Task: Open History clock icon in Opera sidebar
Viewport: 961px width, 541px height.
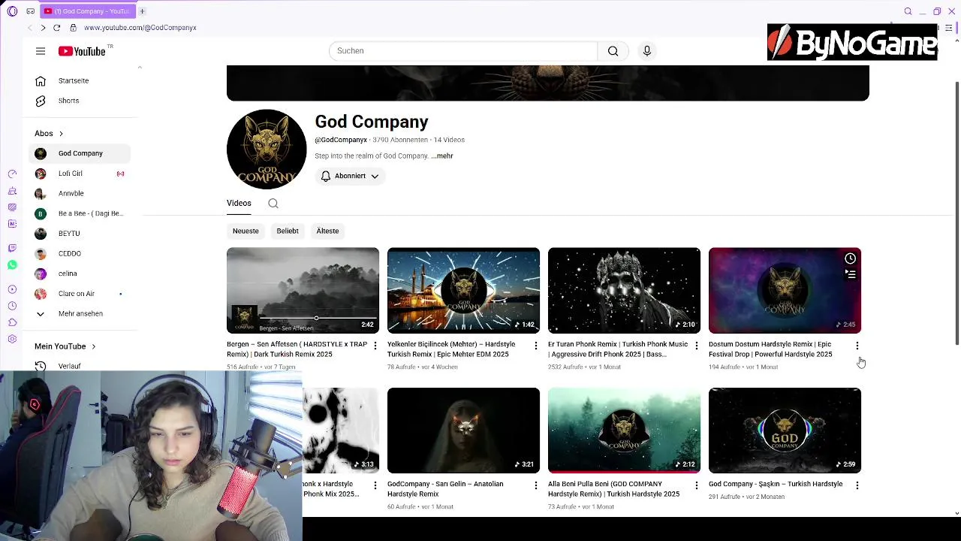Action: point(12,306)
